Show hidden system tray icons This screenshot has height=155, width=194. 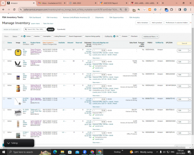(x=157, y=152)
